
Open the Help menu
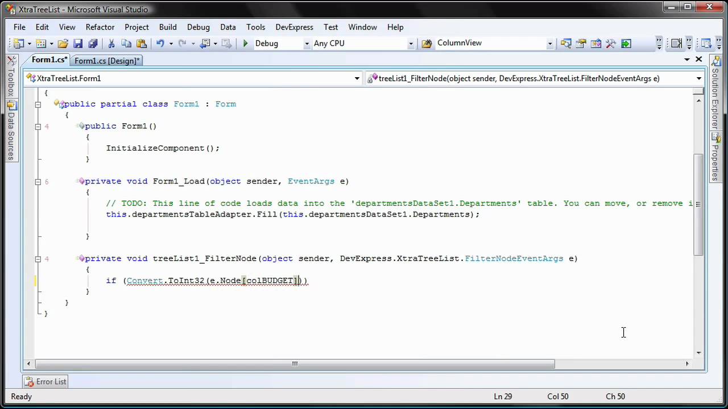coord(395,27)
